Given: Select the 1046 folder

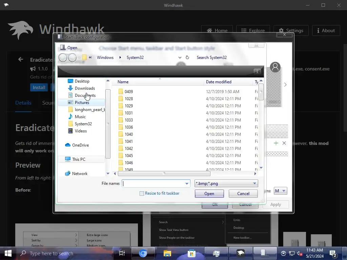Looking at the screenshot, I should [x=128, y=163].
